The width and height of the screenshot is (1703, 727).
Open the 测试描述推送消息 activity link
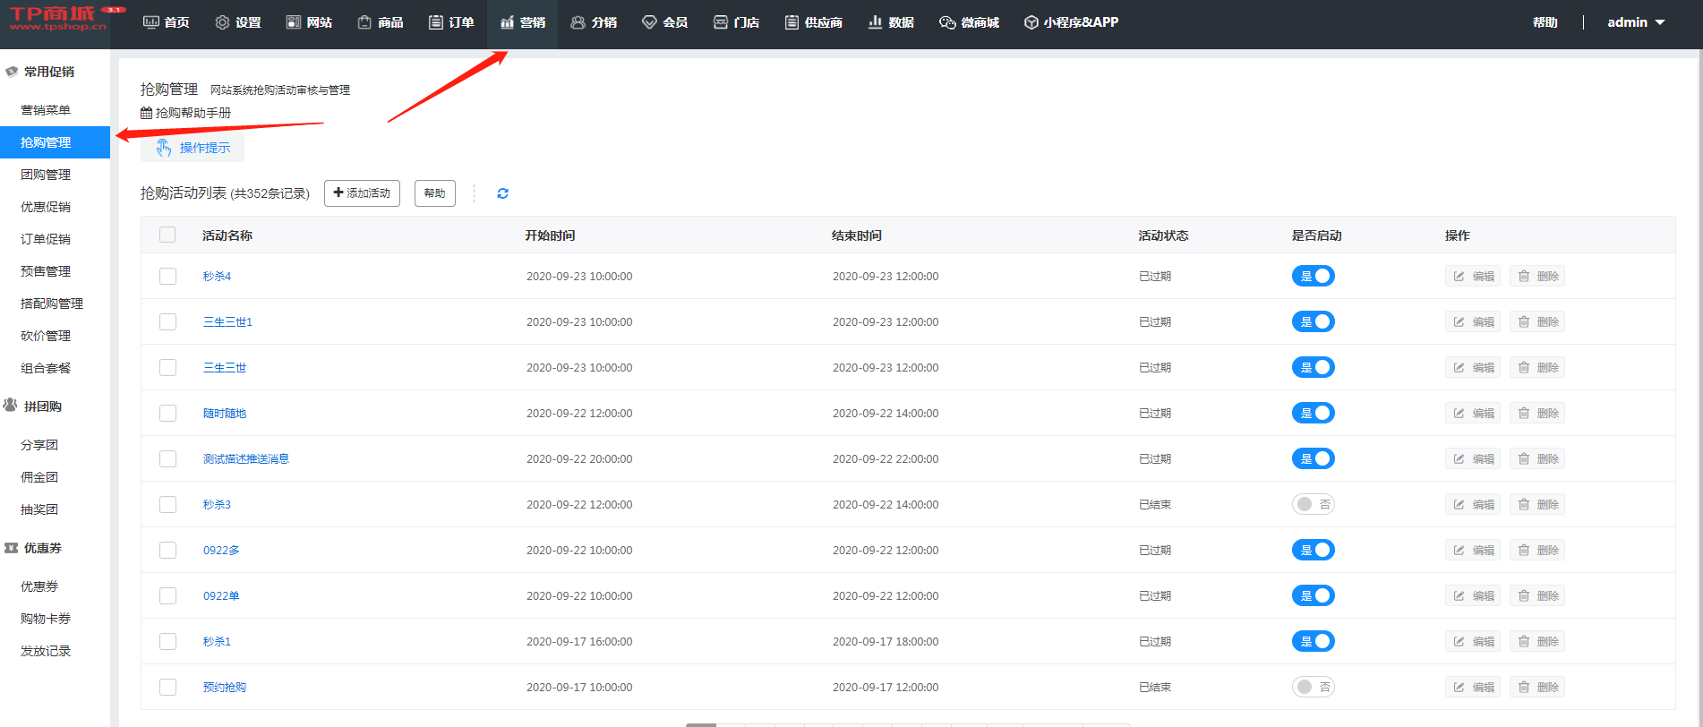[246, 459]
